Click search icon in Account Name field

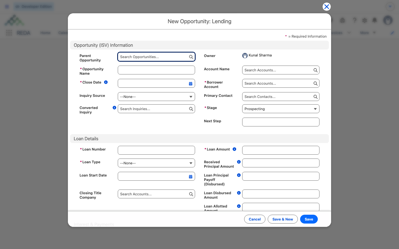[x=315, y=70]
